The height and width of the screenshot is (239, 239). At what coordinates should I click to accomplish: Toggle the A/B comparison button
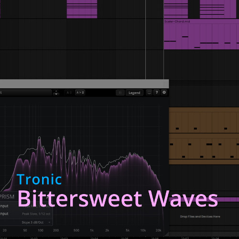point(69,92)
